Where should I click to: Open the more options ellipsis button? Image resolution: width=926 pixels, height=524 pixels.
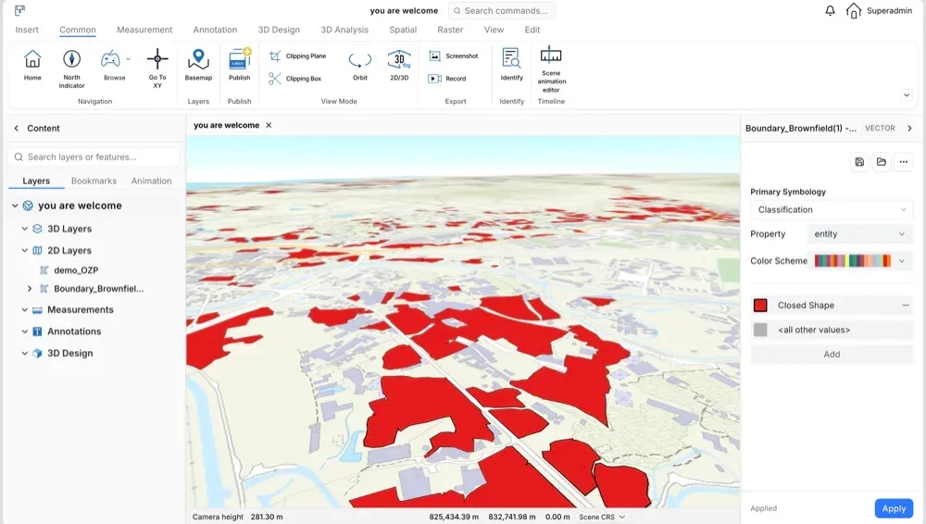[x=904, y=162]
